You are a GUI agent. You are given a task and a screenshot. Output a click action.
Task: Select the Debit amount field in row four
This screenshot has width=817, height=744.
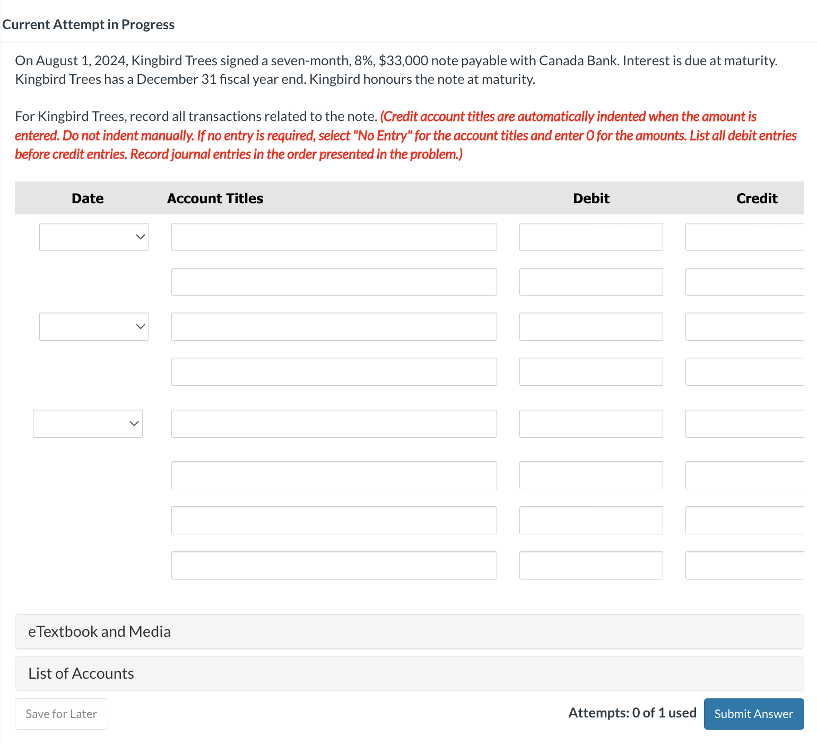[591, 371]
